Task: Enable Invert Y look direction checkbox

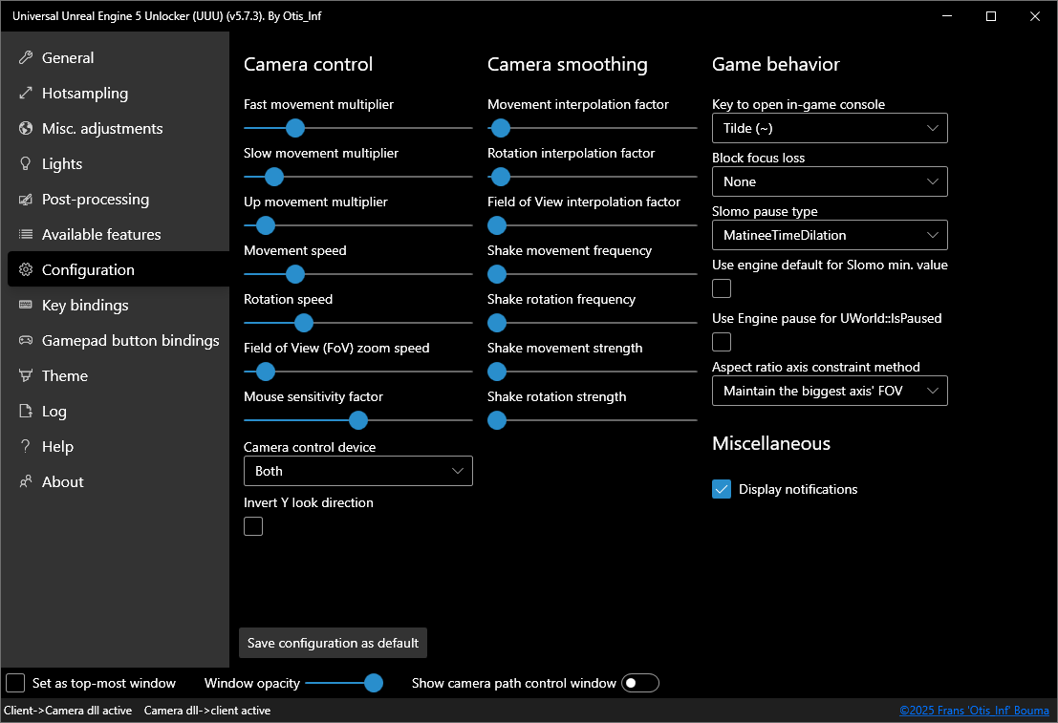Action: point(253,526)
